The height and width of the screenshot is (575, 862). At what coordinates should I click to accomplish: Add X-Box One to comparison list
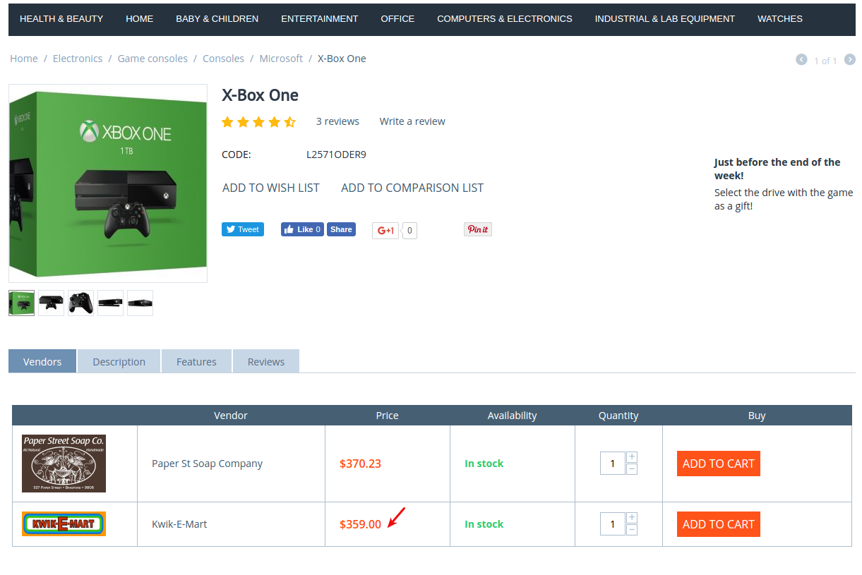pos(412,188)
